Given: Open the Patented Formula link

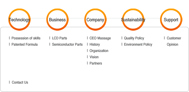Looking at the screenshot, I should pos(25,44).
